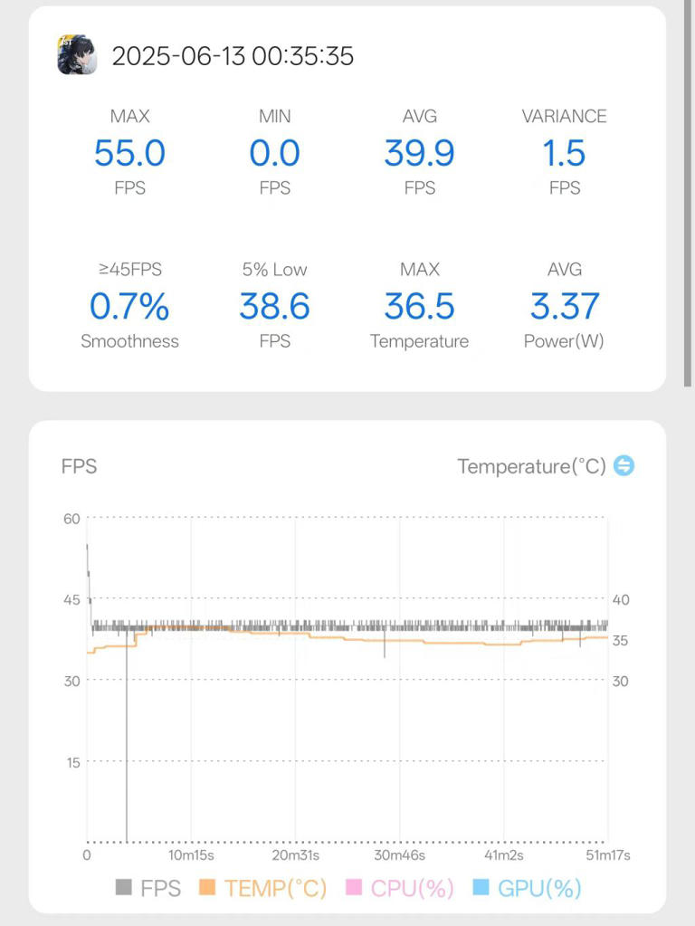Select the 55.0 MAX FPS stat
Viewport: 695px width, 926px height.
[x=129, y=153]
